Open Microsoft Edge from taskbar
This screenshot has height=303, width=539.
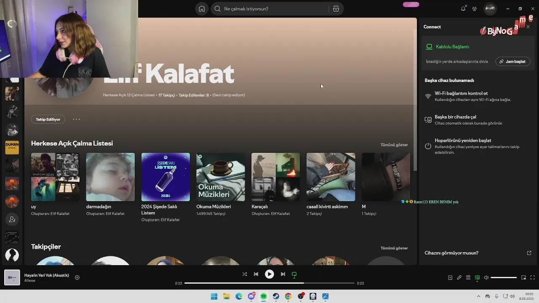tap(239, 296)
